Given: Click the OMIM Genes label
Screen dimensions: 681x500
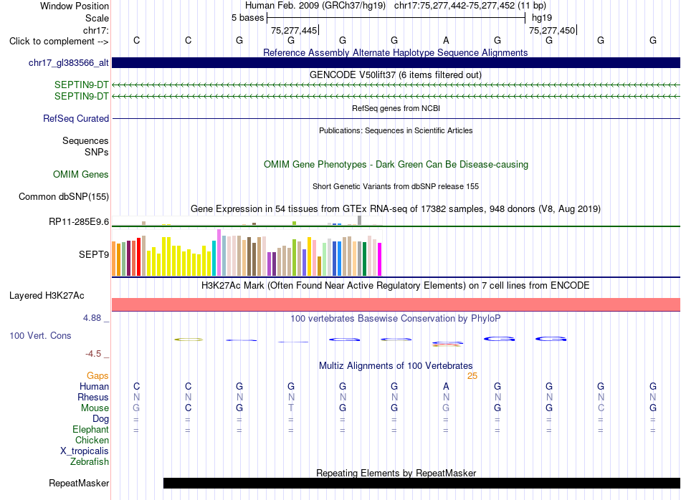Looking at the screenshot, I should [x=80, y=175].
